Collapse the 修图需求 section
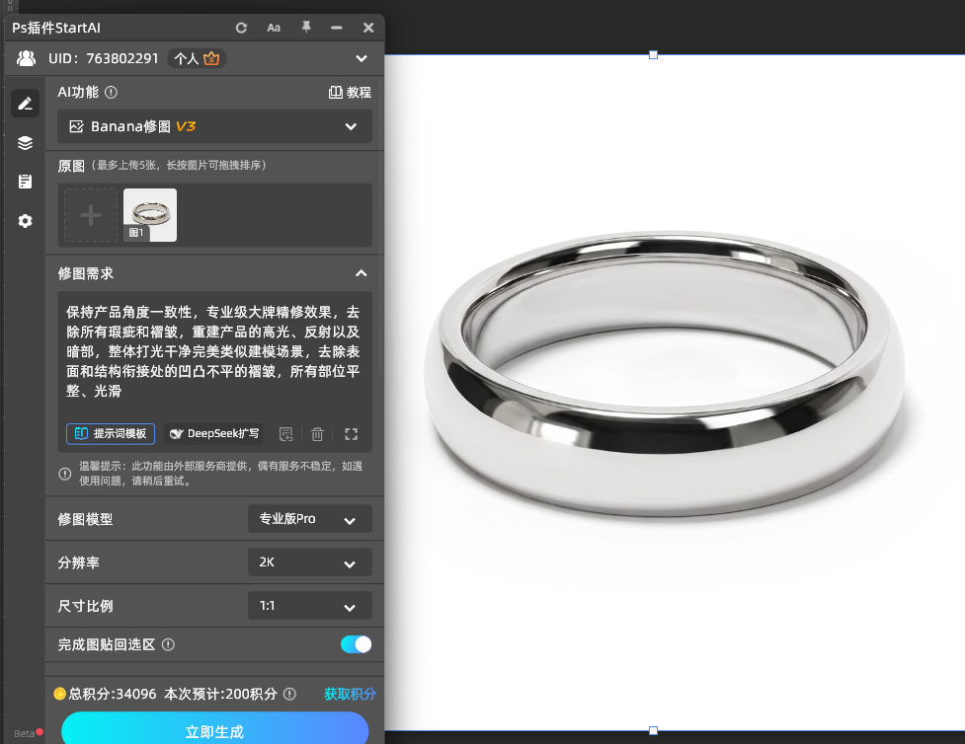This screenshot has width=965, height=744. click(x=362, y=273)
